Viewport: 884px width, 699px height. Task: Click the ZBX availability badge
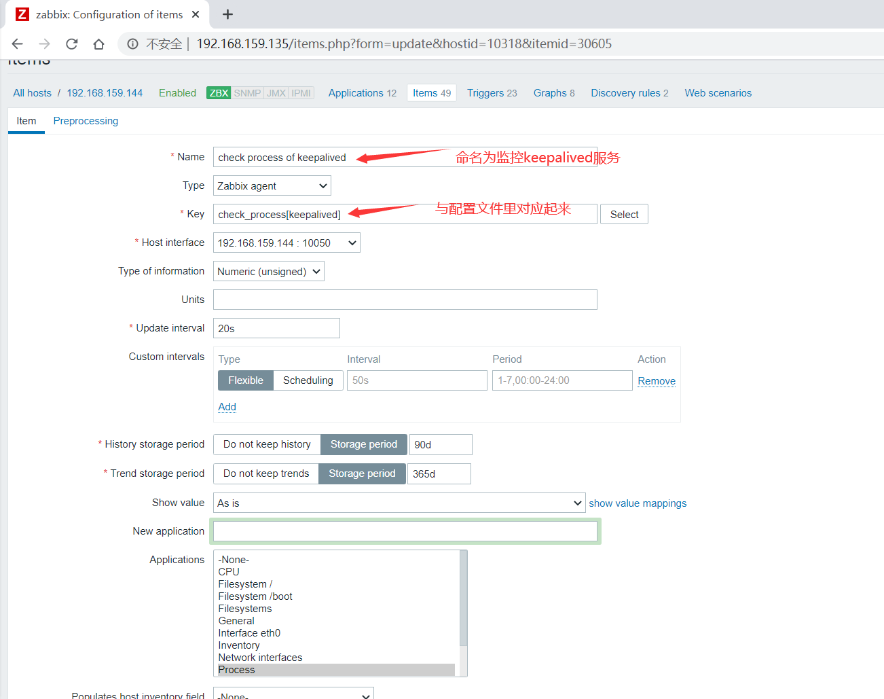pyautogui.click(x=219, y=93)
